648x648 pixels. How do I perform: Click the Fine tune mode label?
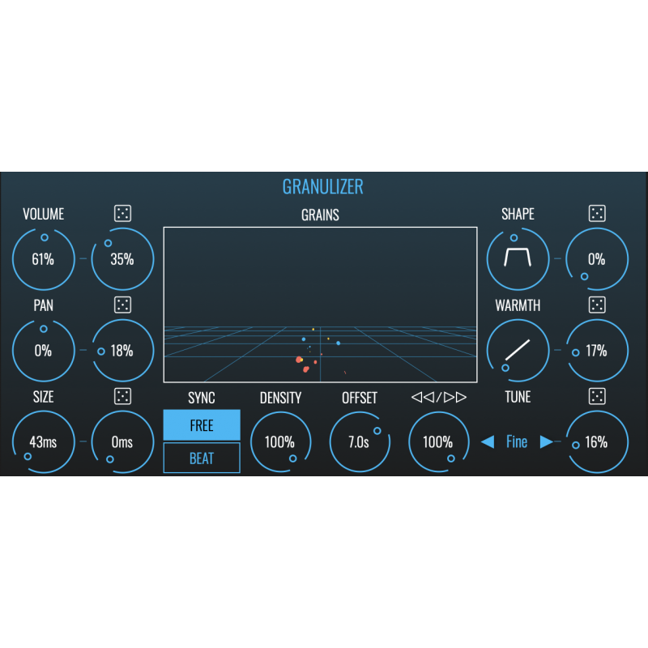click(517, 442)
